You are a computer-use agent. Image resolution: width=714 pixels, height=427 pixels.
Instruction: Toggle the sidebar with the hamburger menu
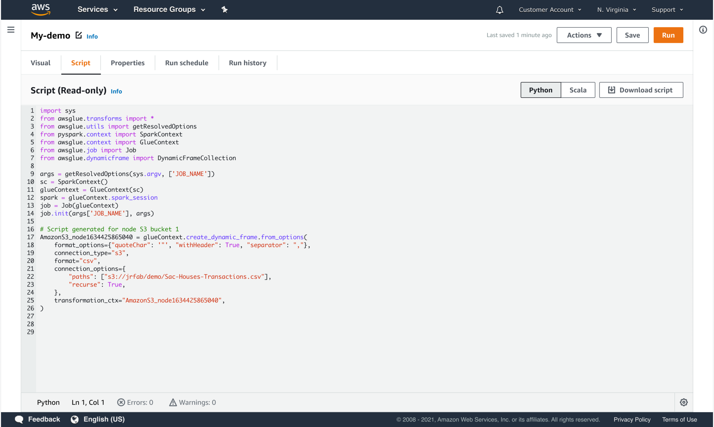click(x=11, y=30)
